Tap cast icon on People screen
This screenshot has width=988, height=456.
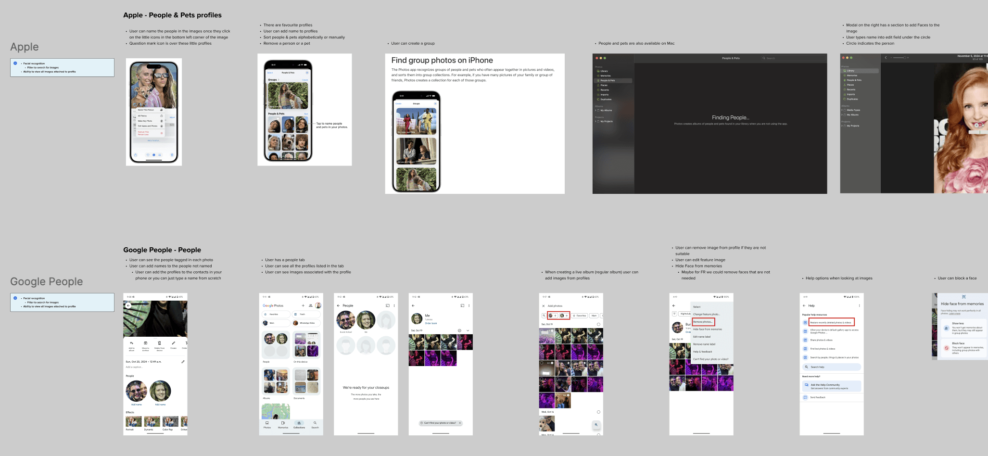coord(388,305)
